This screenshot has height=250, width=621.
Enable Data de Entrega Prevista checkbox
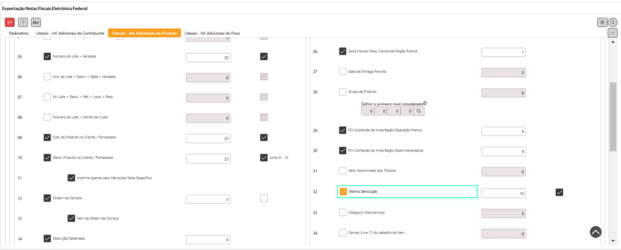343,71
